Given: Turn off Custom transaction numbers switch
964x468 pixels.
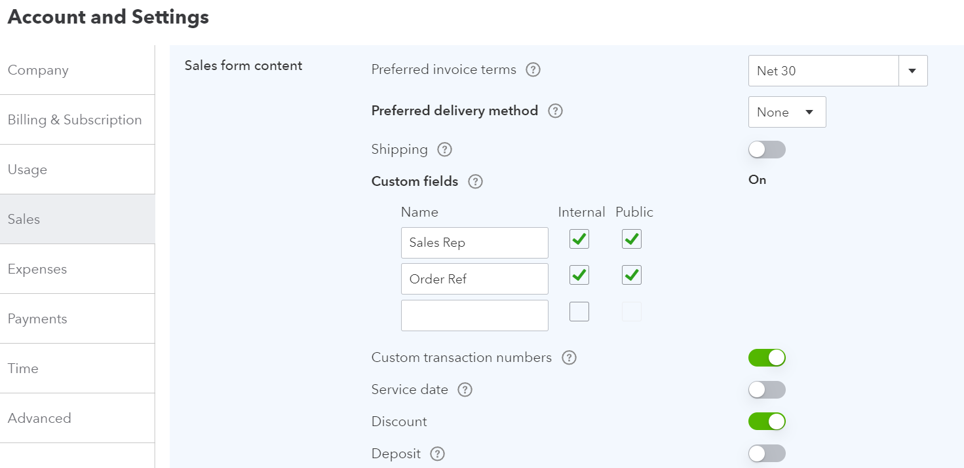Looking at the screenshot, I should tap(767, 357).
